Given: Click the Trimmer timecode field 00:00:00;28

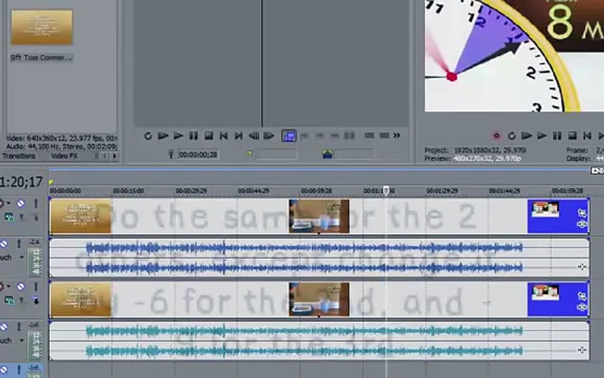Looking at the screenshot, I should [x=198, y=155].
